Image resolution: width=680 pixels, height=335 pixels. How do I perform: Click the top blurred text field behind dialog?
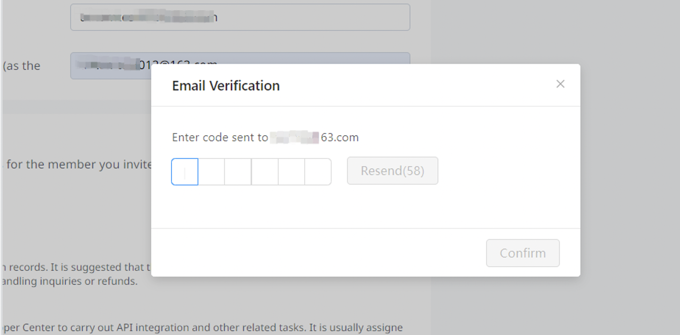click(240, 17)
